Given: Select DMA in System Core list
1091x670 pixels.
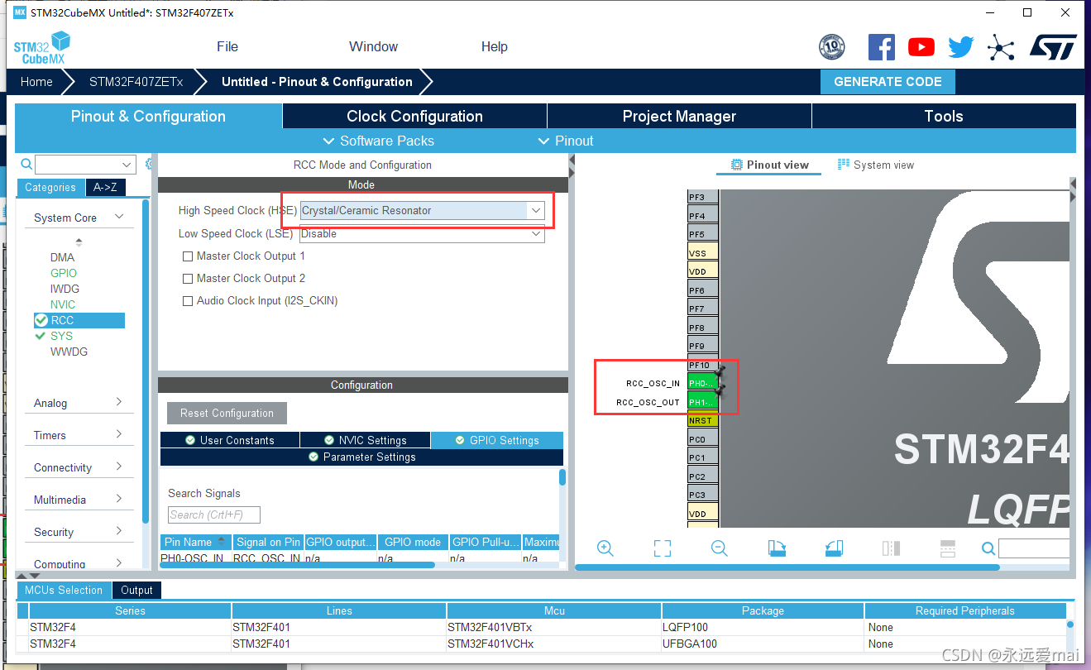Looking at the screenshot, I should click(62, 257).
